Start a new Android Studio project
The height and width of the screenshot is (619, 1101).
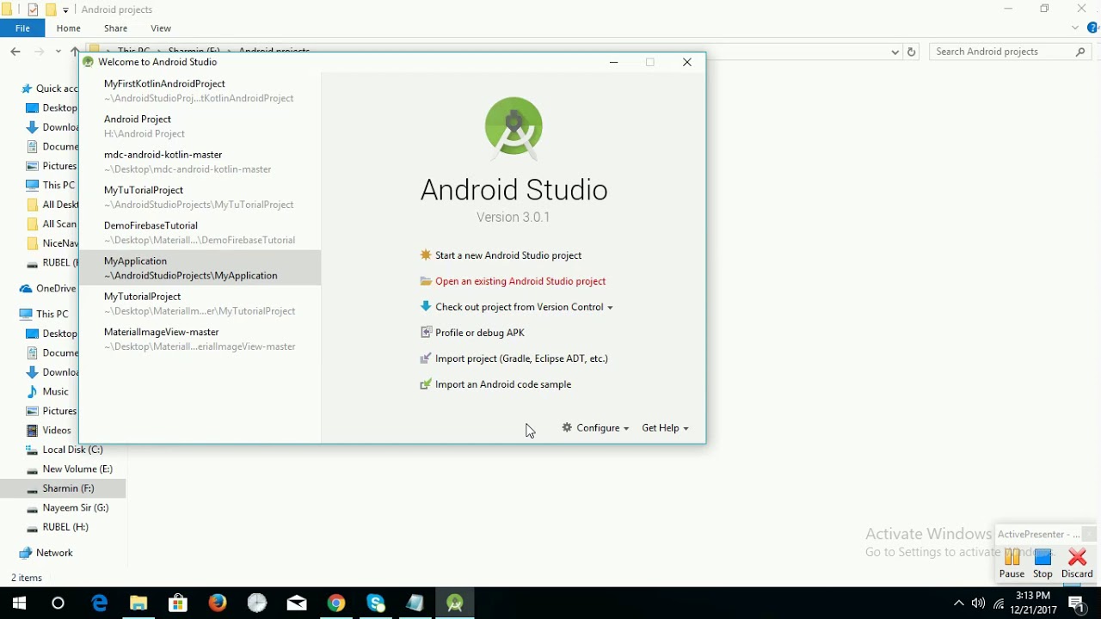(508, 255)
